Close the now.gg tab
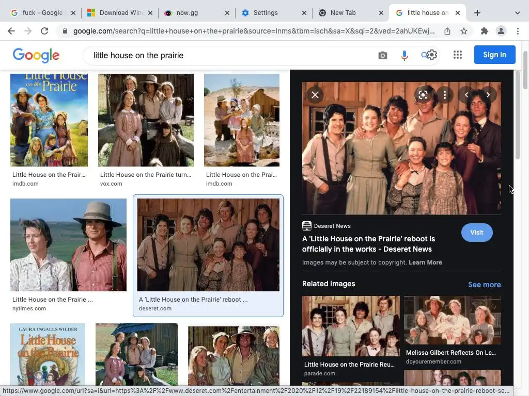 tap(227, 13)
